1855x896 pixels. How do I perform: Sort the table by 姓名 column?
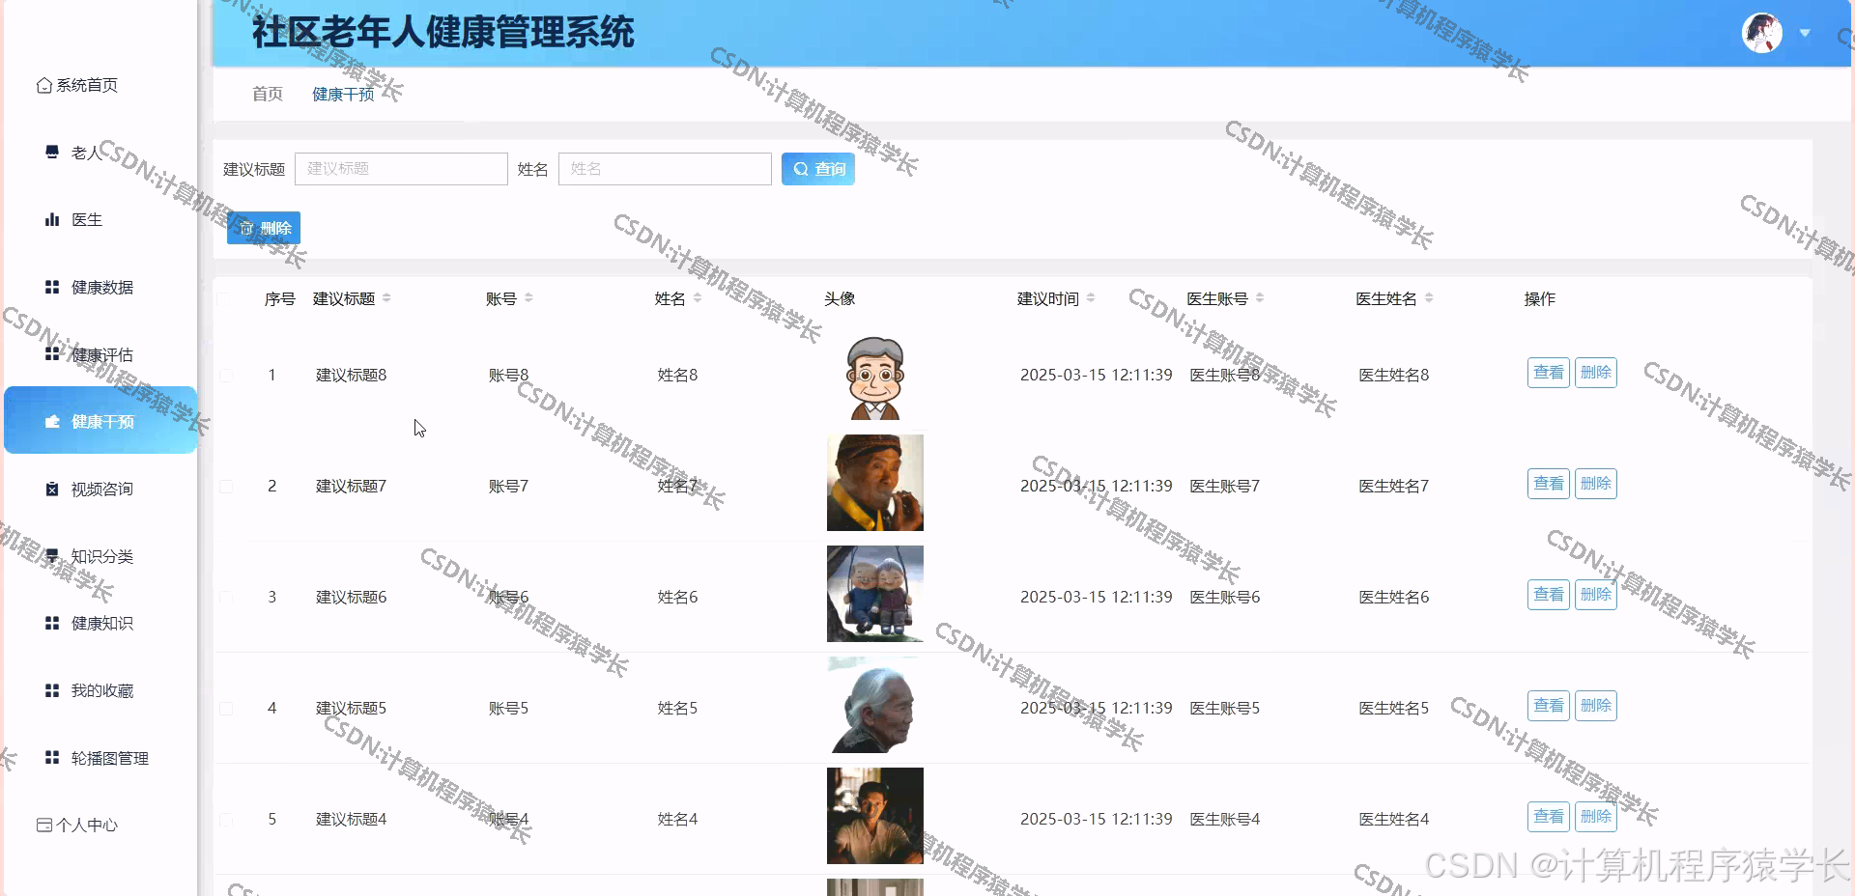point(698,298)
